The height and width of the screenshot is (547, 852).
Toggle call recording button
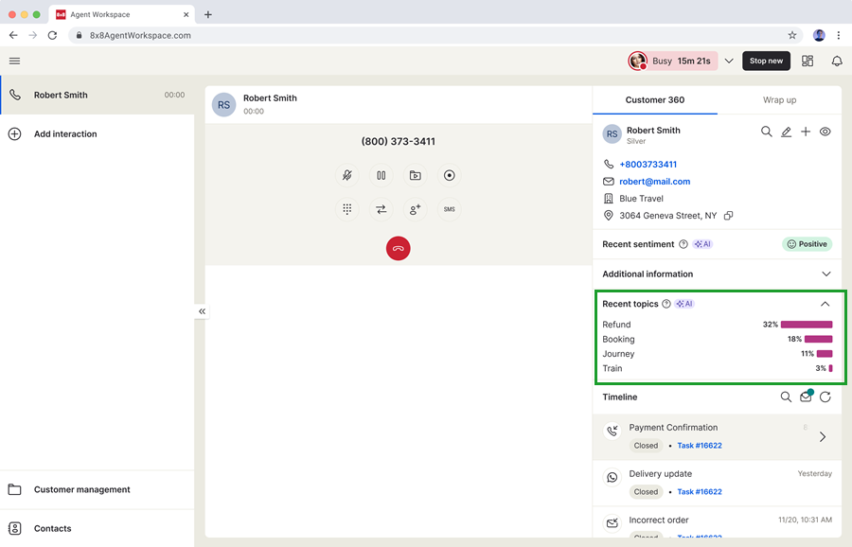click(x=449, y=175)
